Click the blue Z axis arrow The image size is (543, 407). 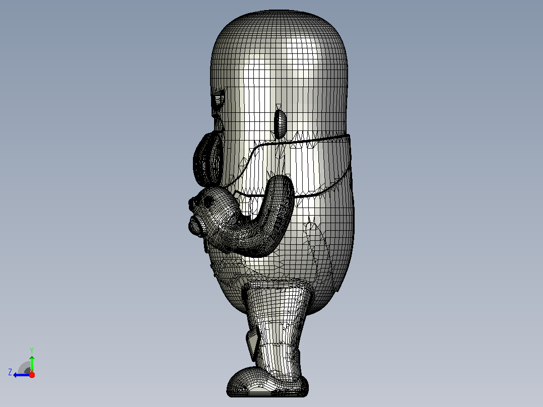[22, 375]
